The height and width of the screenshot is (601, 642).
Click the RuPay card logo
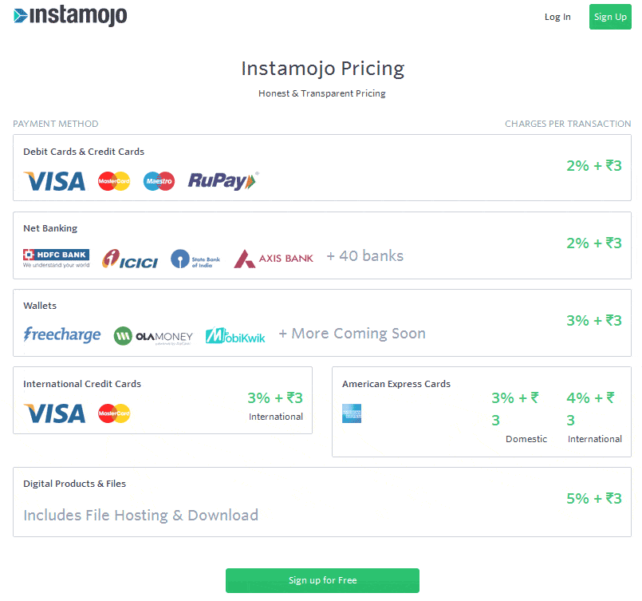pos(223,181)
